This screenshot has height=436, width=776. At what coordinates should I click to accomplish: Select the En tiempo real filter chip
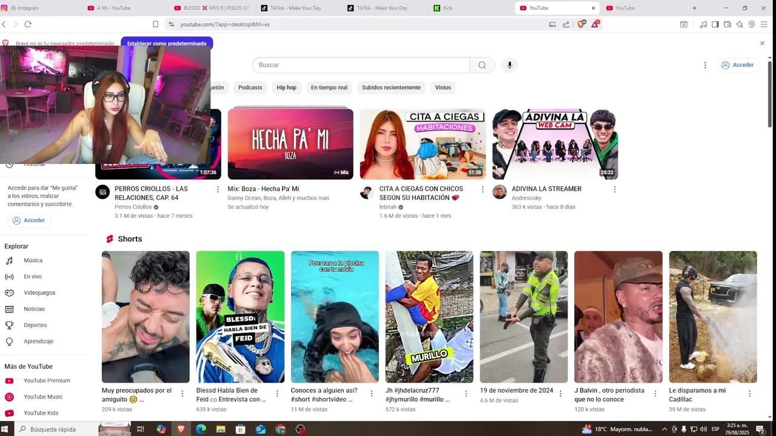329,87
